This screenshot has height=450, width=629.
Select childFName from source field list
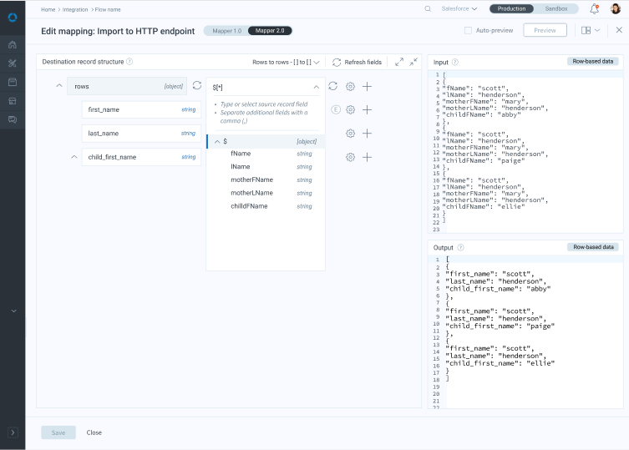click(x=249, y=206)
